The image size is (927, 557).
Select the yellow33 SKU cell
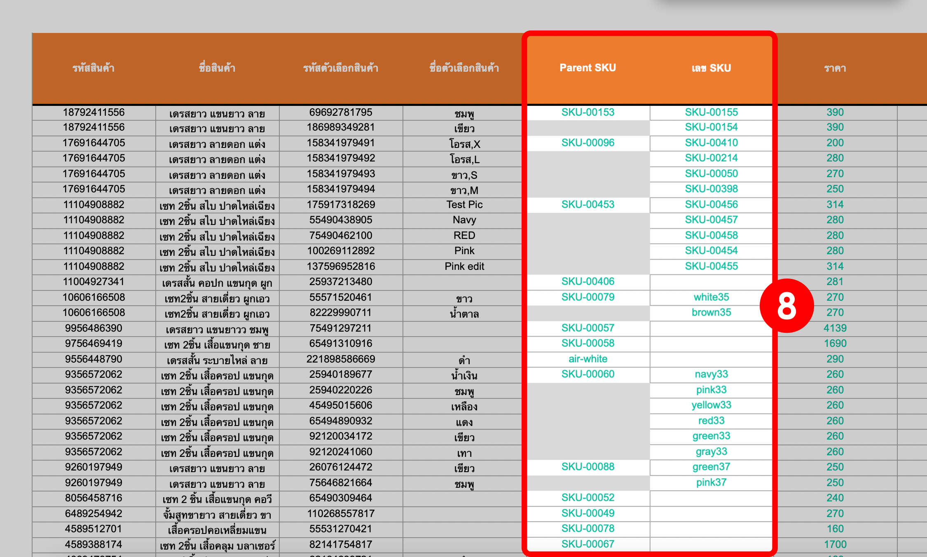(711, 405)
